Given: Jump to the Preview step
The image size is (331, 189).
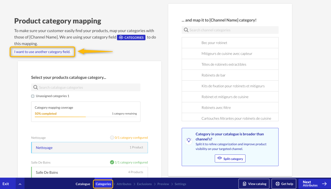Looking at the screenshot, I should point(163,184).
